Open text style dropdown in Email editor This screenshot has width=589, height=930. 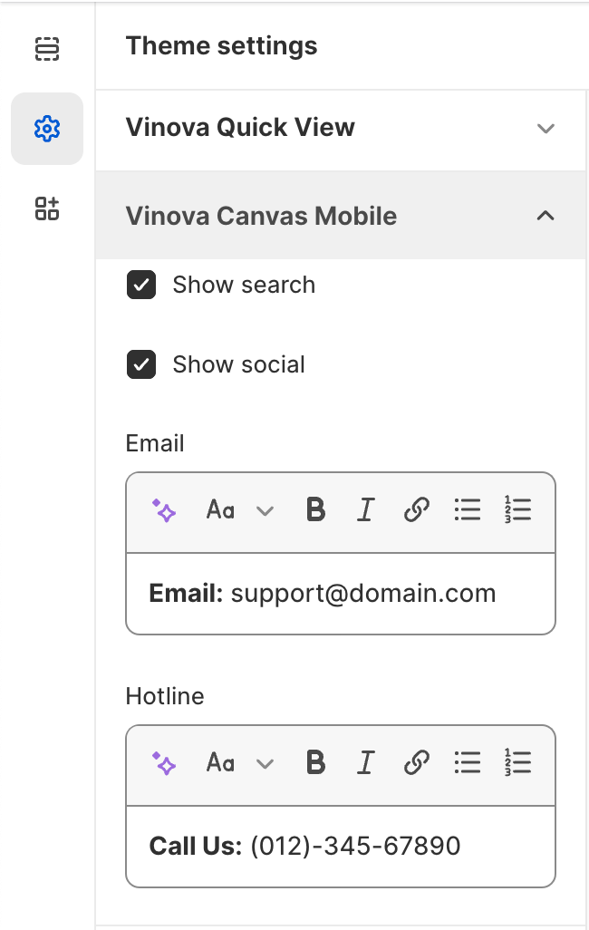pos(239,510)
